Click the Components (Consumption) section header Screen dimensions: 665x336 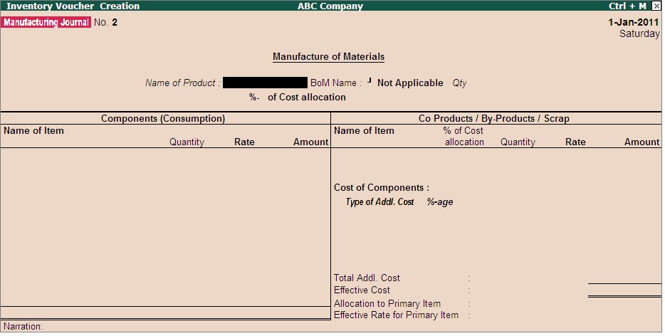pos(163,119)
